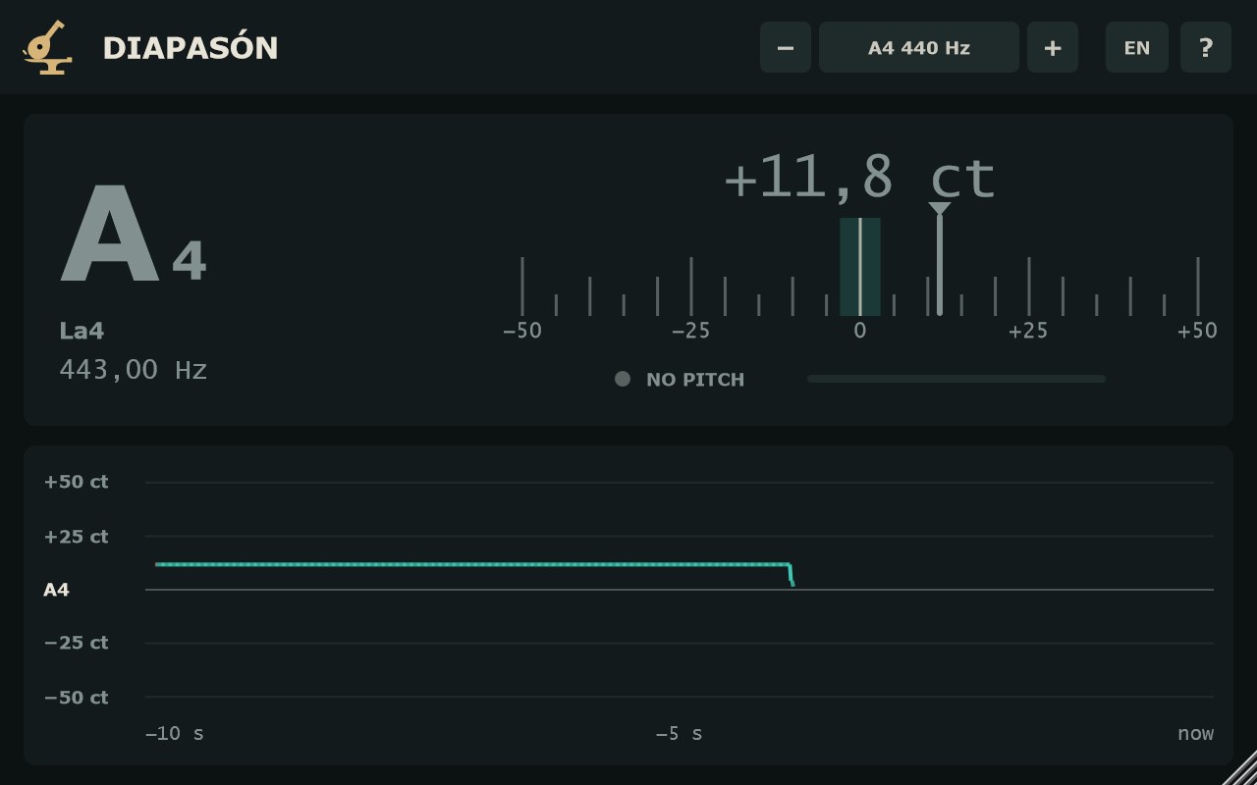1257x785 pixels.
Task: Click the signal level bar beside NO PITCH
Action: [x=956, y=379]
